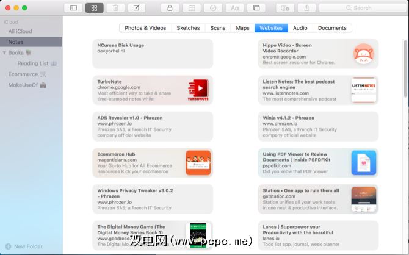Screen dimensions: 409x255
Task: Lock the note with padlock icon
Action: pos(170,8)
